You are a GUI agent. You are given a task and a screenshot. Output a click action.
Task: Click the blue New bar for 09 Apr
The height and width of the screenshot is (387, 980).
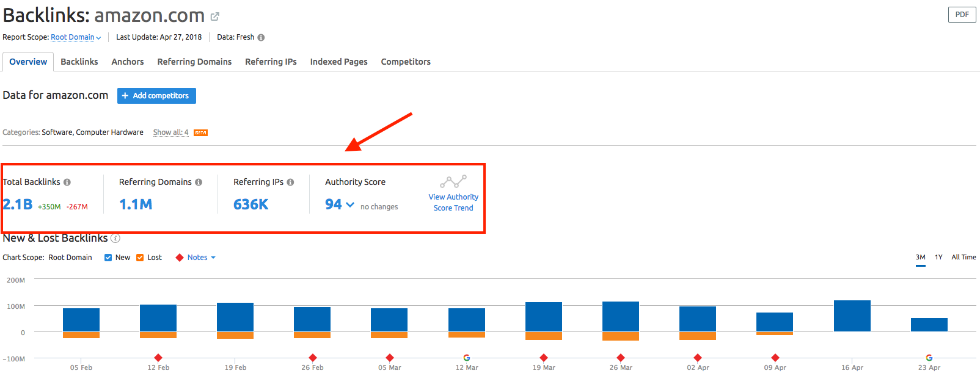[775, 322]
